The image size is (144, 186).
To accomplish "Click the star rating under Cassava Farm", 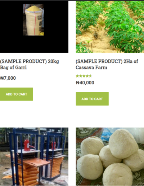I will pyautogui.click(x=84, y=76).
